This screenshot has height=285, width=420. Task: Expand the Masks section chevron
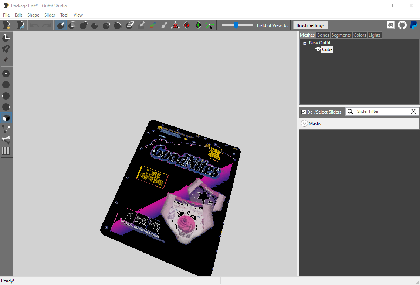click(x=304, y=124)
